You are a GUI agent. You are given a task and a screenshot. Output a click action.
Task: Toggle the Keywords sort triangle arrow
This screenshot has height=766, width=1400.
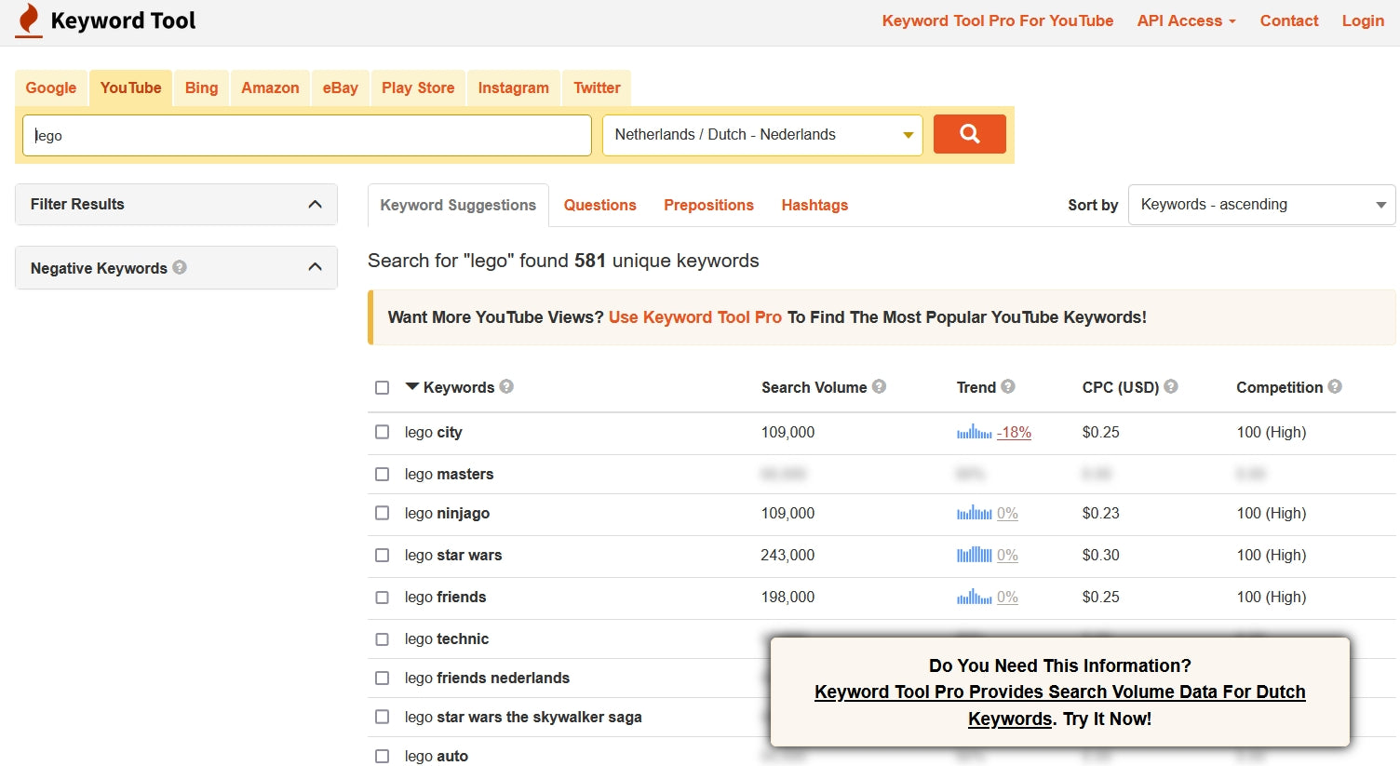point(412,386)
